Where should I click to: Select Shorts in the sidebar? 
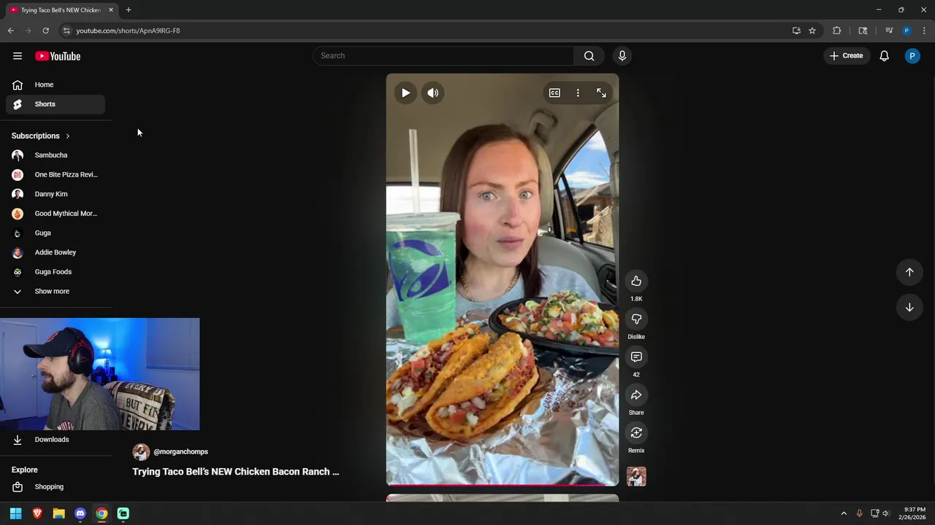pyautogui.click(x=56, y=104)
